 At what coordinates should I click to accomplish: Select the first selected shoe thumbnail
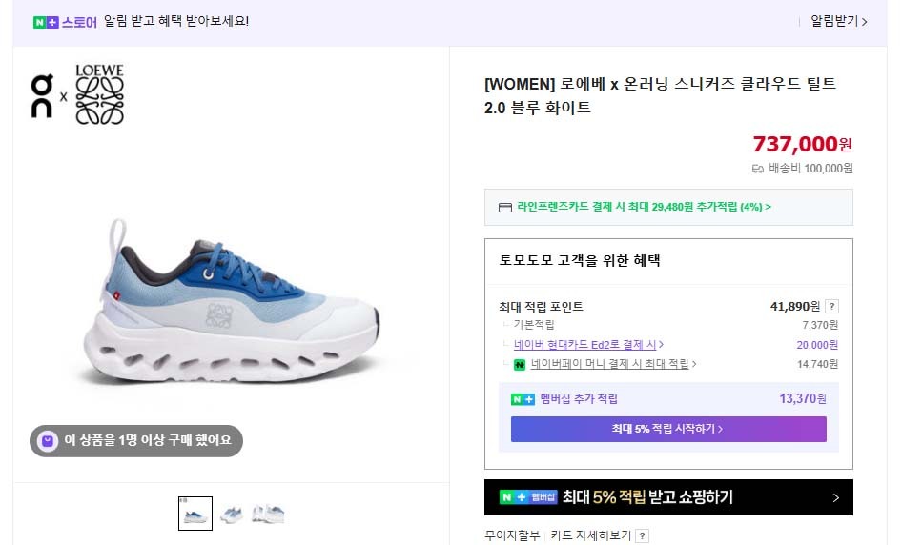coord(195,514)
